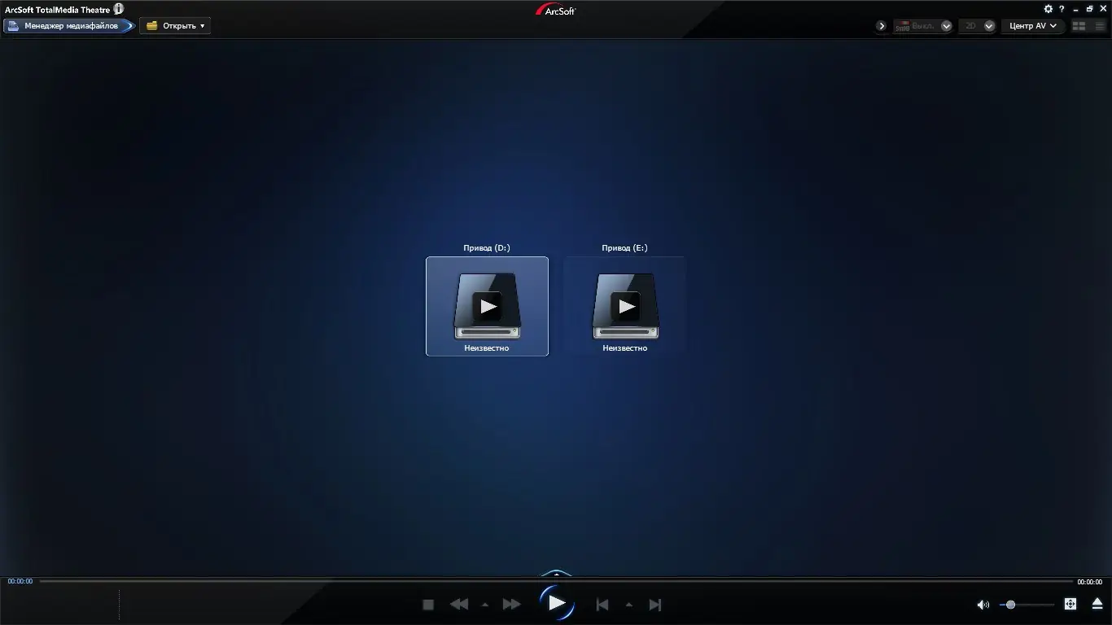Switch to thumbnail grid view
This screenshot has height=625, width=1112.
pyautogui.click(x=1079, y=26)
